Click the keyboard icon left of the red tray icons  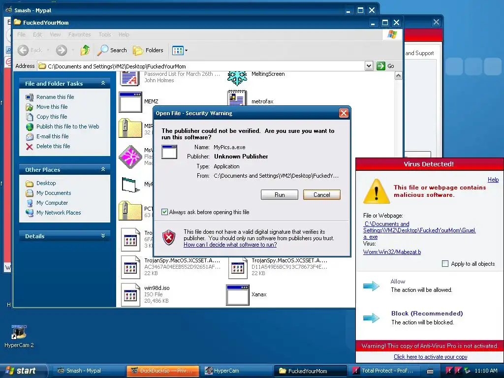pos(430,371)
